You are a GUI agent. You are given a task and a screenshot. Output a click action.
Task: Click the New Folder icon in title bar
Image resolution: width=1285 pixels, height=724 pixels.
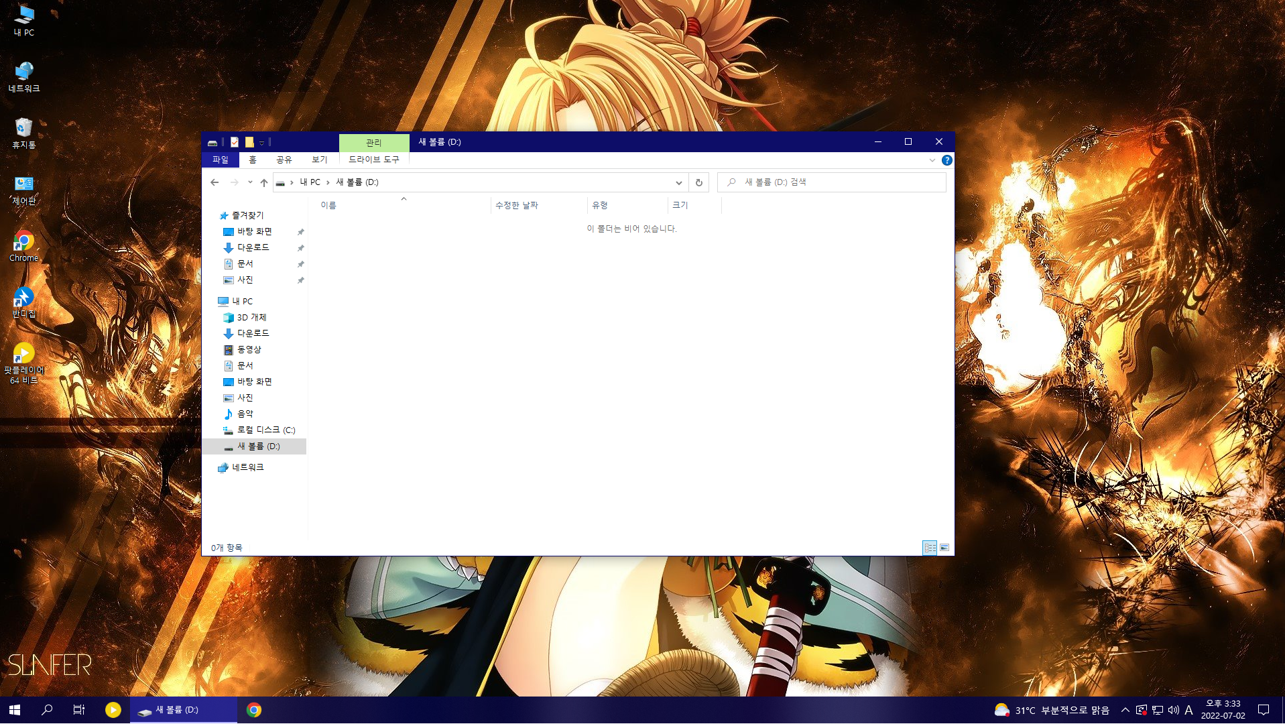249,142
